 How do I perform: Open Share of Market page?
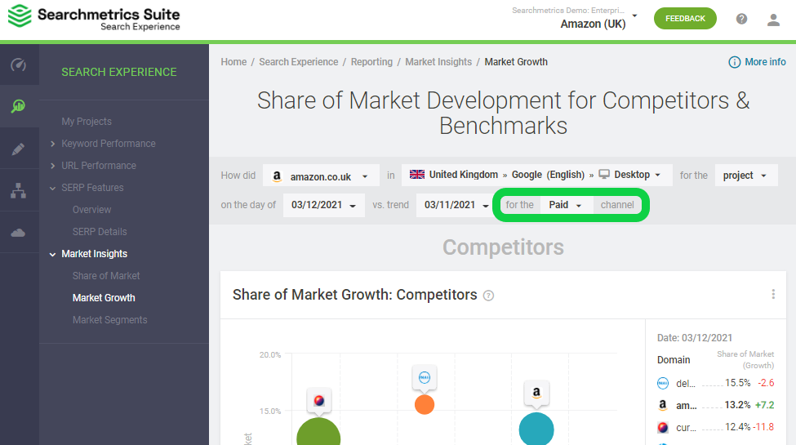106,276
